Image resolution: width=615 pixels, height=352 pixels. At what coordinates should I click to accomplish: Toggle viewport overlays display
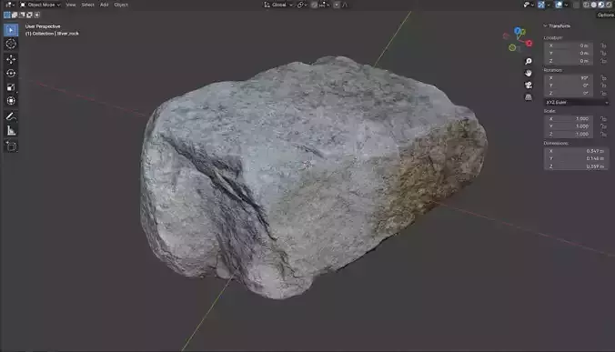point(559,5)
